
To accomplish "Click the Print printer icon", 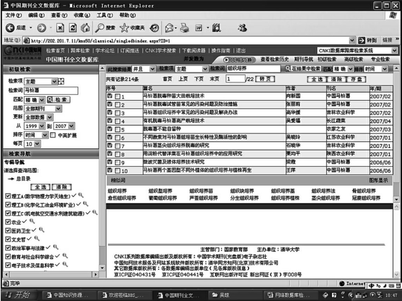I will (184, 28).
